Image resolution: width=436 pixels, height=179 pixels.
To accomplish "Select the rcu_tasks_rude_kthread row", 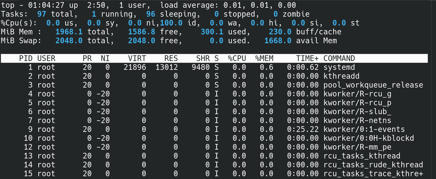I will pos(214,165).
